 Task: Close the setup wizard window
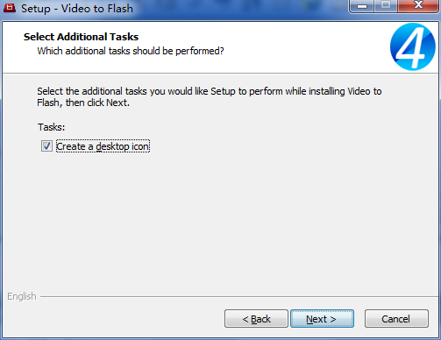click(x=418, y=6)
